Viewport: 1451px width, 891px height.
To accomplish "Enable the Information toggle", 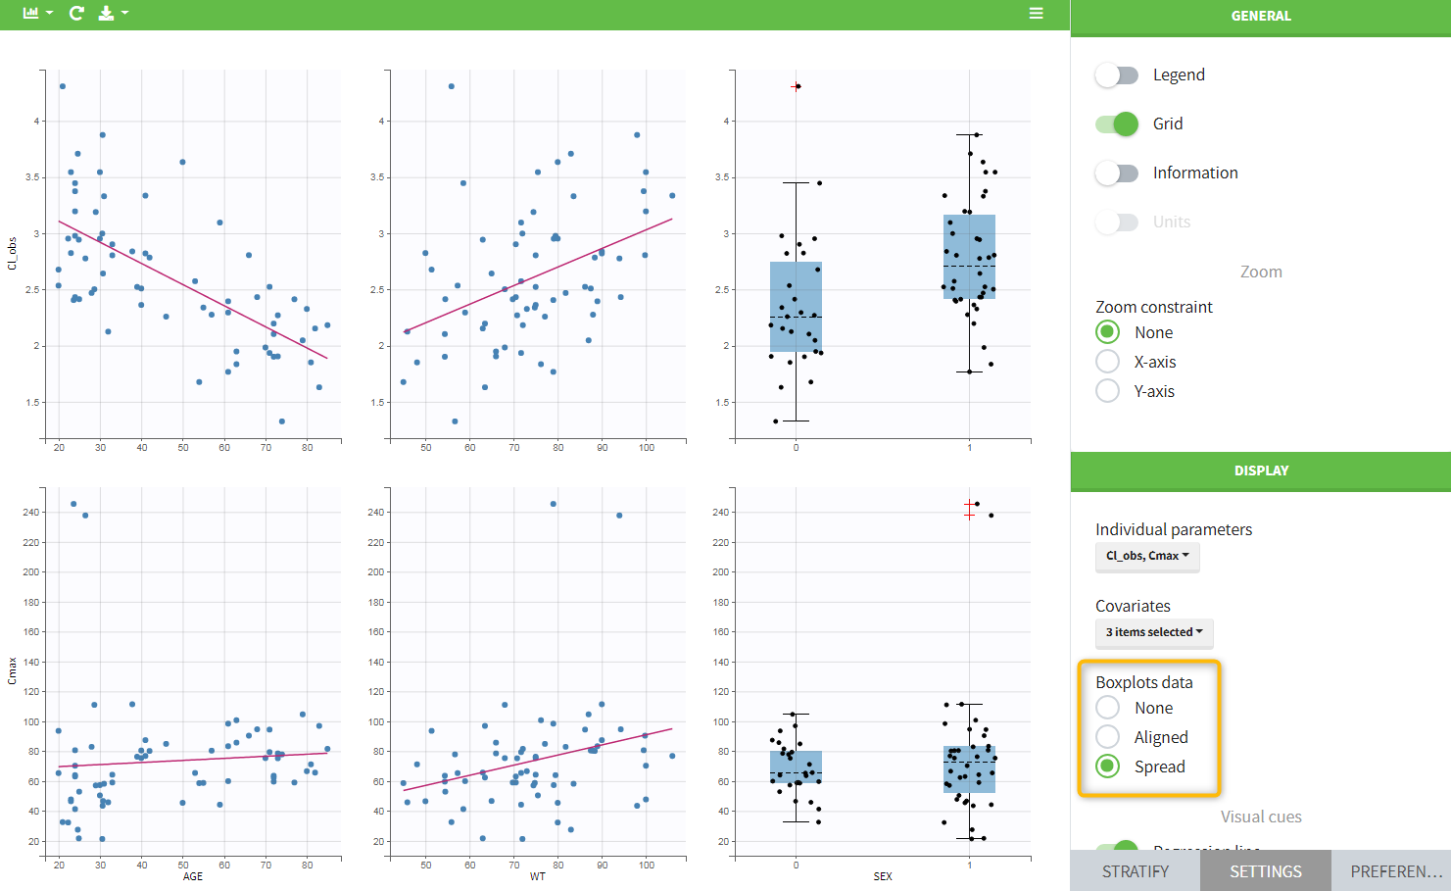I will point(1117,173).
